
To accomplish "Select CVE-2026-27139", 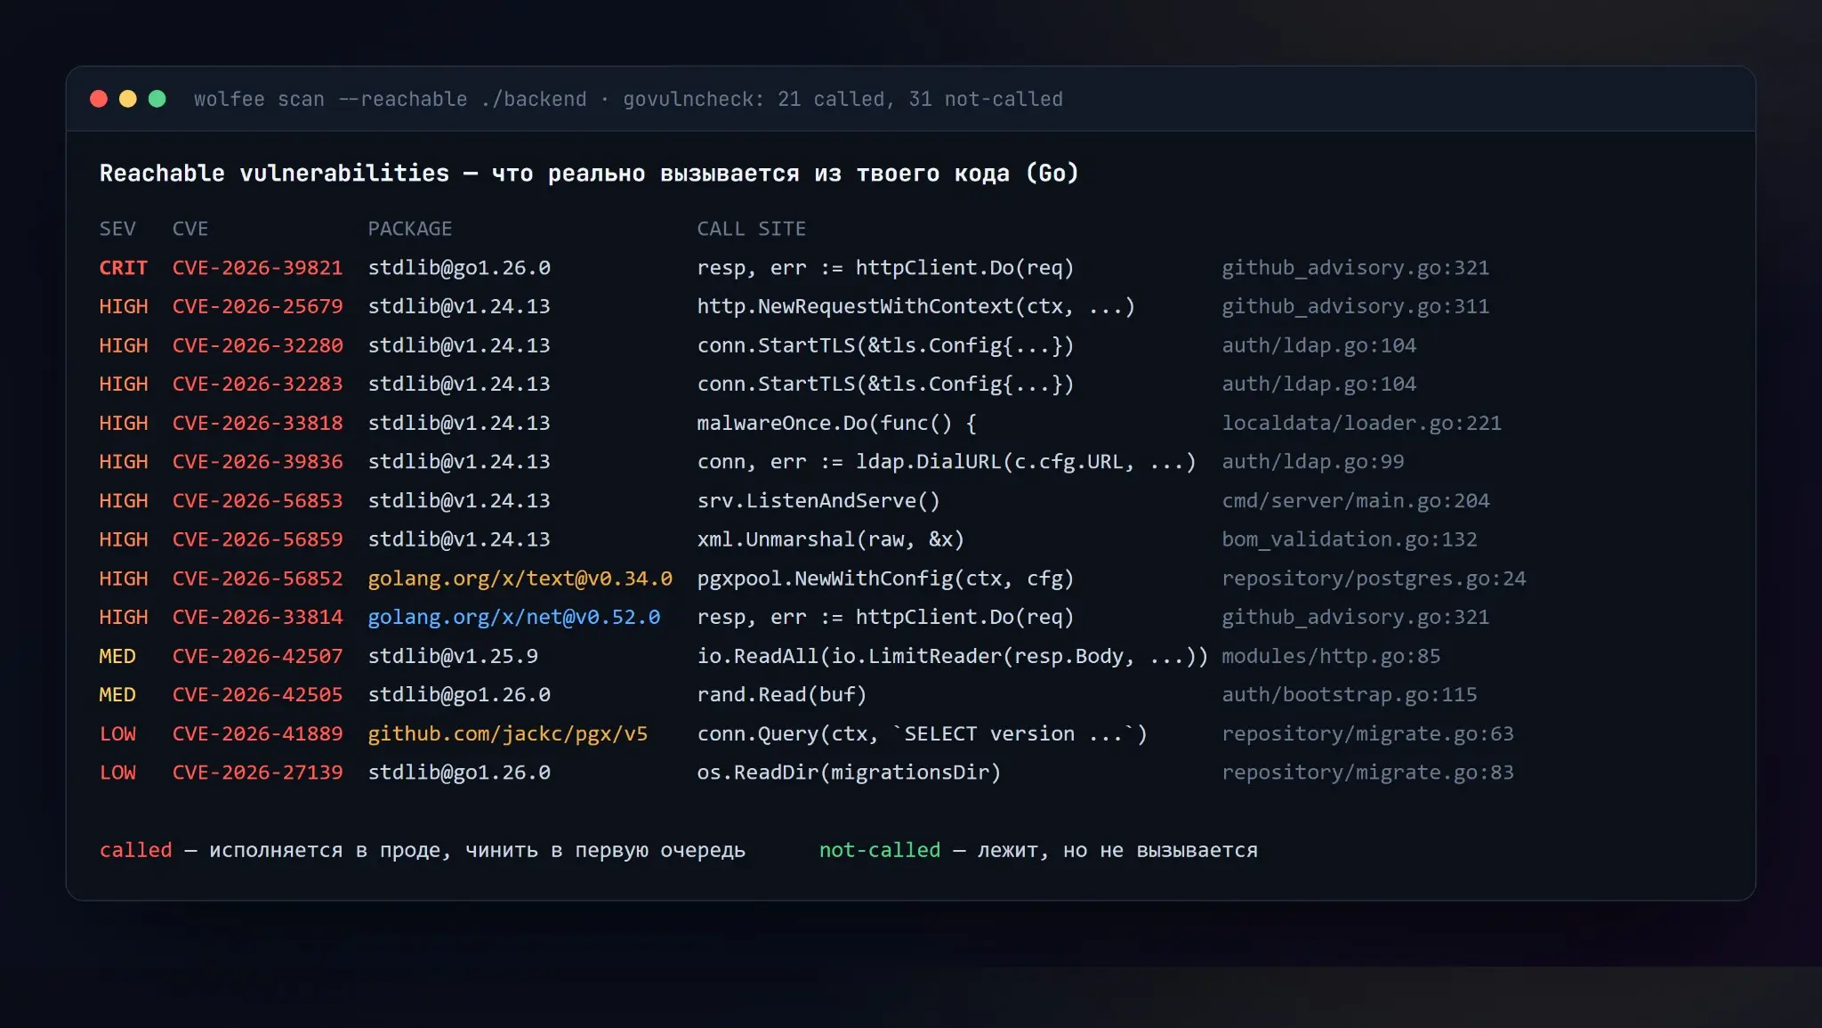I will 258,773.
